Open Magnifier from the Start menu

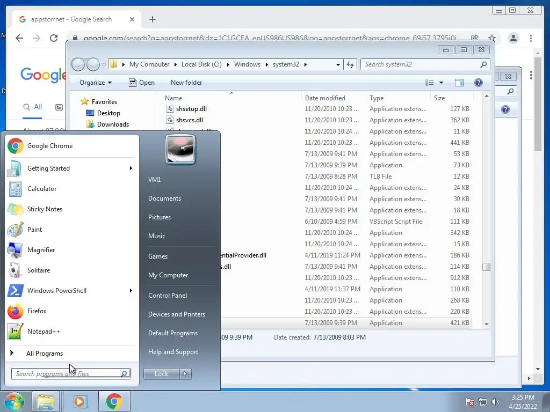tap(72, 250)
